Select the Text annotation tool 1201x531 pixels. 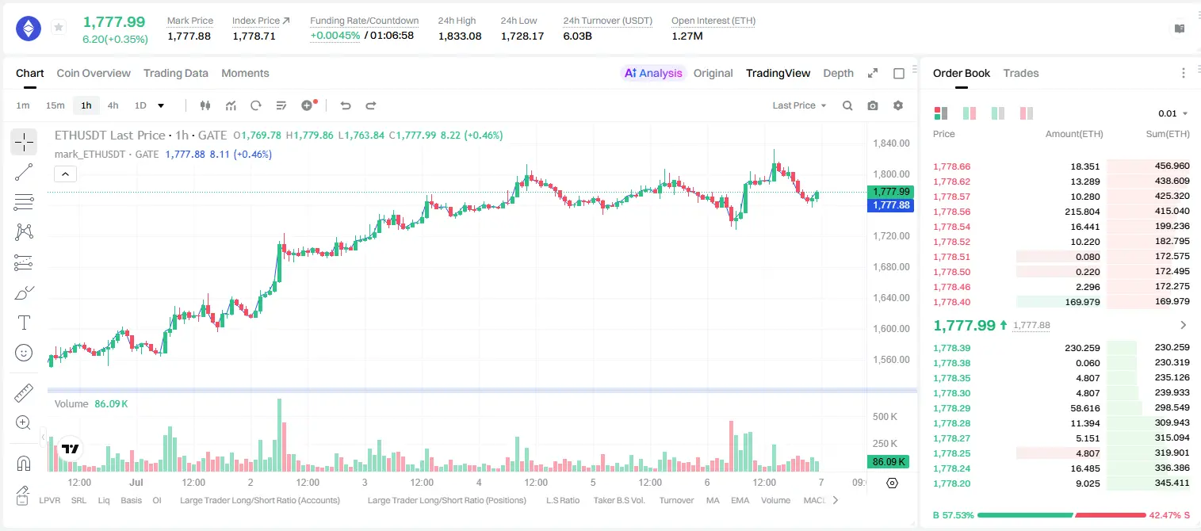pos(24,323)
